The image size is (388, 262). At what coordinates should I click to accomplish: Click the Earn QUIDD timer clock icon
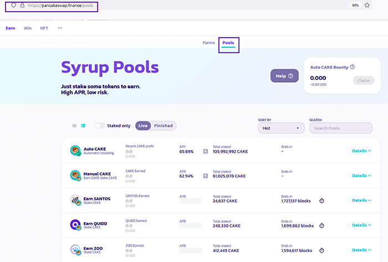321,225
